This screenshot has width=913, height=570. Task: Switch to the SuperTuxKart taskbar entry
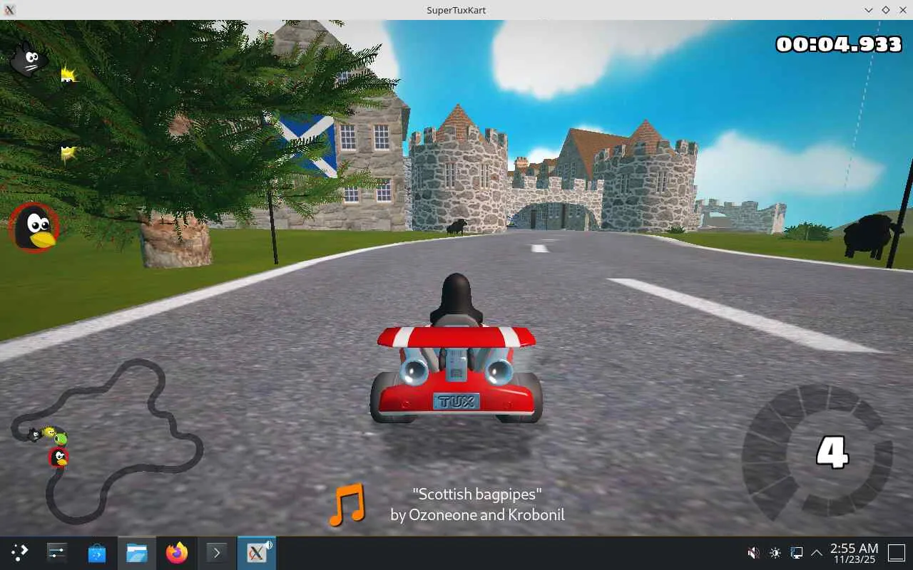point(257,552)
